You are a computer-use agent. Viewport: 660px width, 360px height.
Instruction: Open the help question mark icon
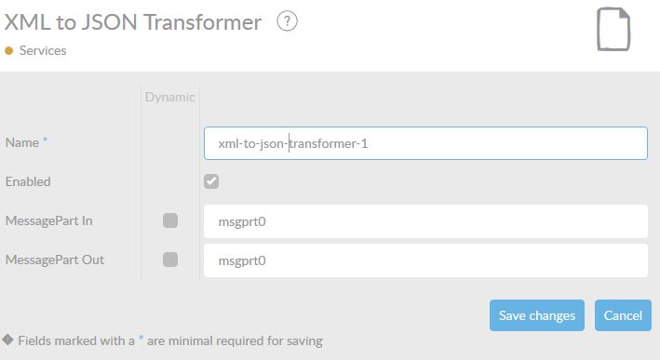287,21
